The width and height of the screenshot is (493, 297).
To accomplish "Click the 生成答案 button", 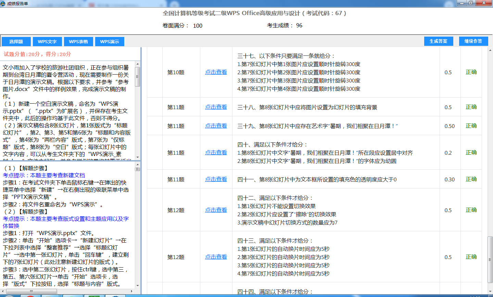I will [439, 41].
